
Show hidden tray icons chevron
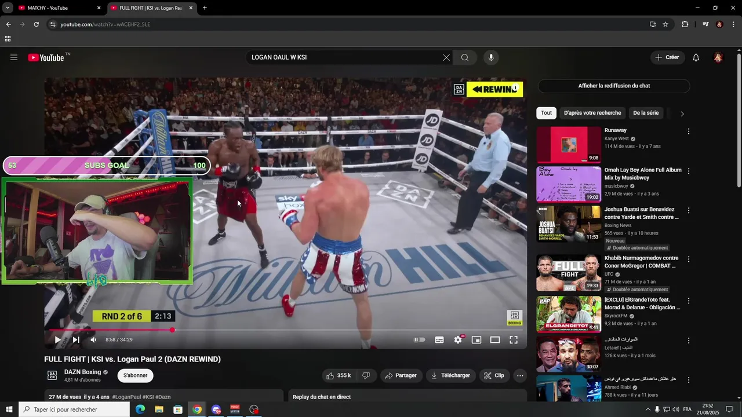click(x=648, y=409)
